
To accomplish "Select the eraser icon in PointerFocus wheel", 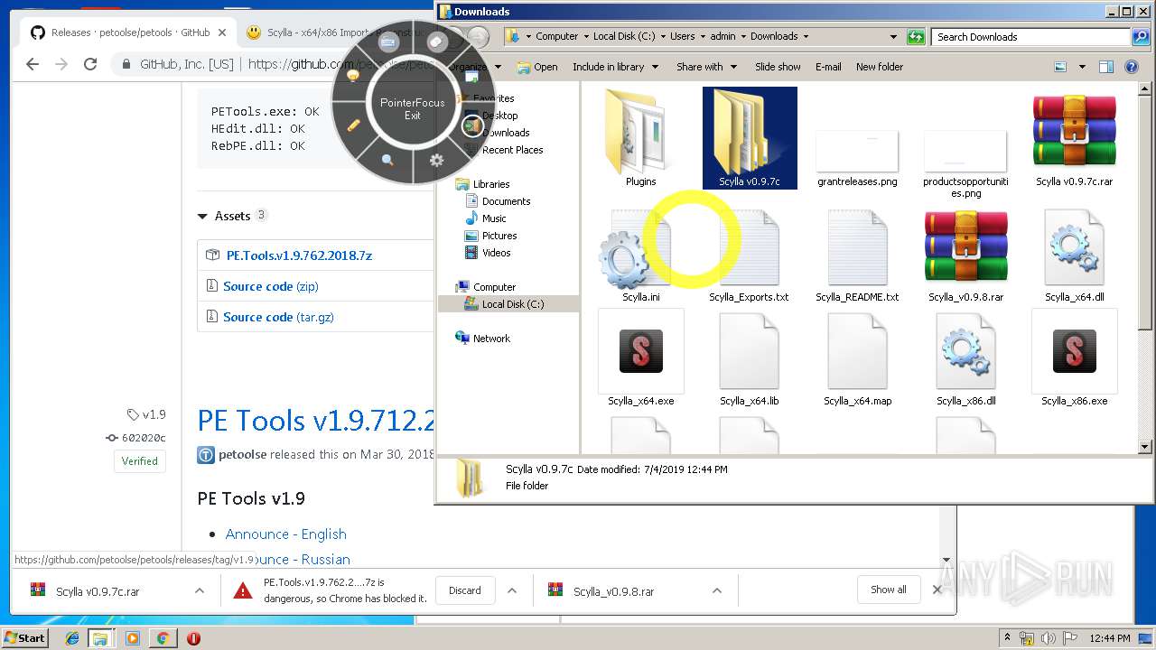I will coord(436,42).
